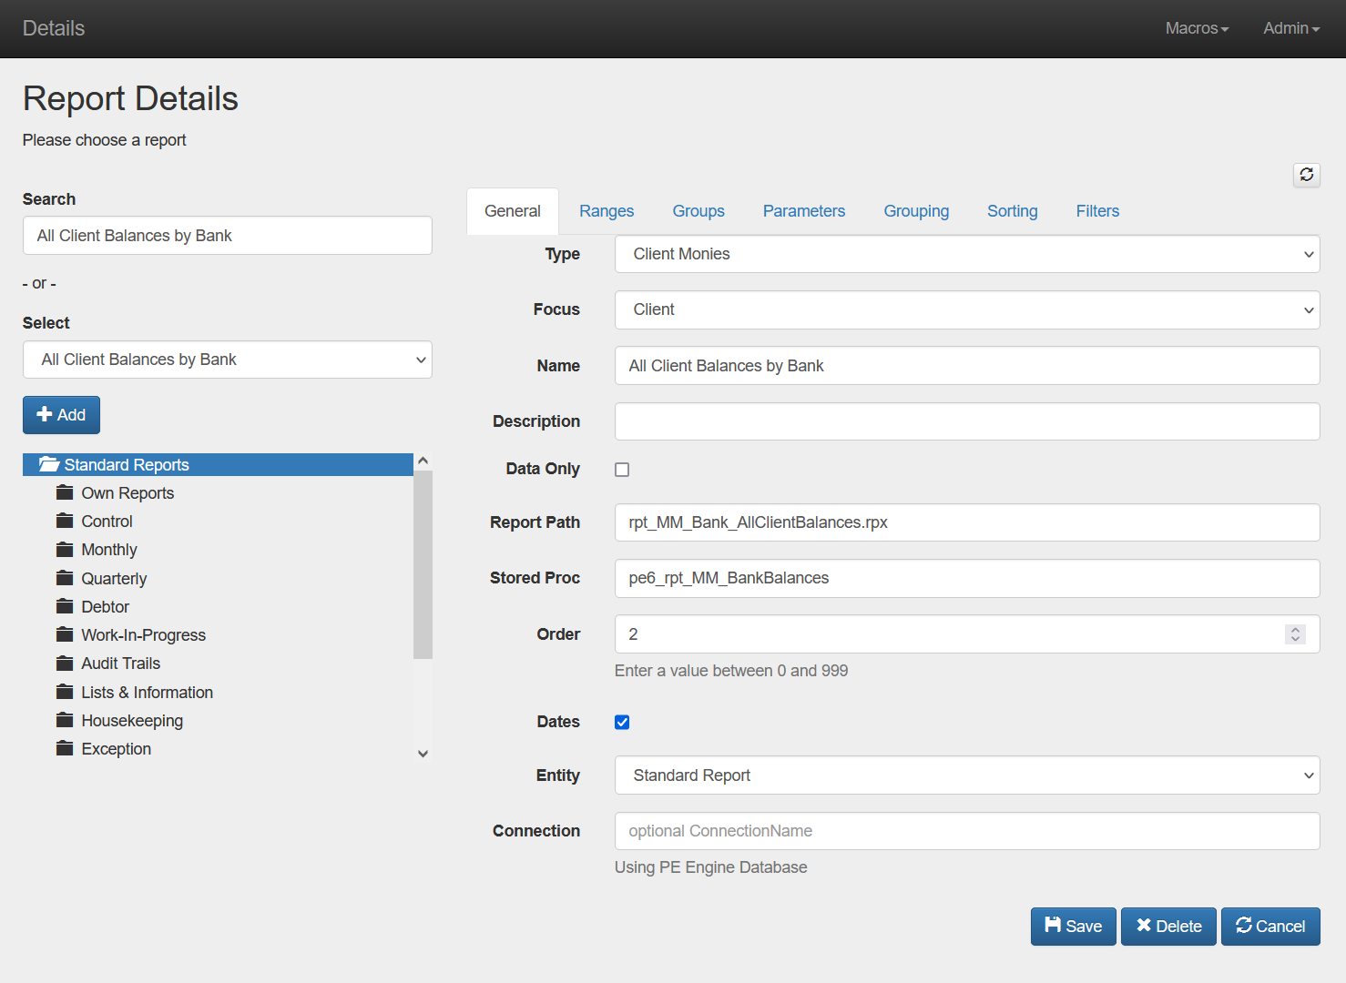
Task: Click the Details brand link
Action: tap(54, 28)
